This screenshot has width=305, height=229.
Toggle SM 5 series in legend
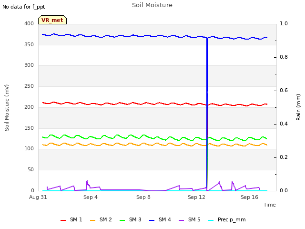(x=190, y=219)
